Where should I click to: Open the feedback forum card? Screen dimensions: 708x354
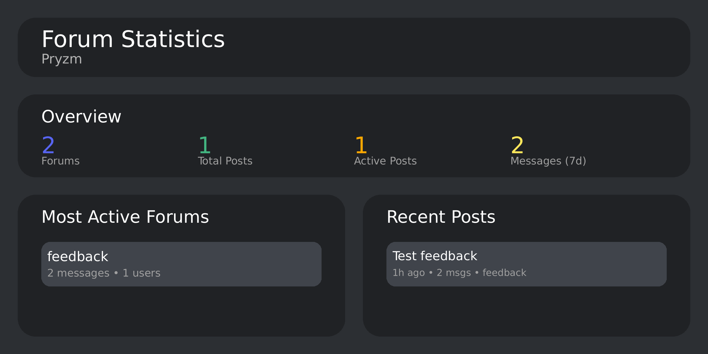click(x=182, y=263)
